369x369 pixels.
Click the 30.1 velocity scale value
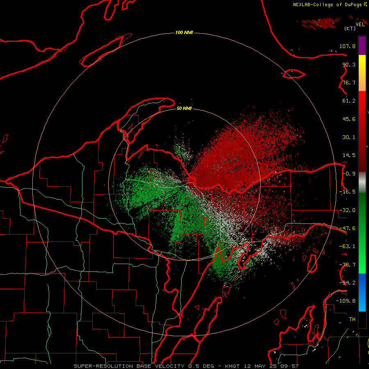(x=349, y=137)
